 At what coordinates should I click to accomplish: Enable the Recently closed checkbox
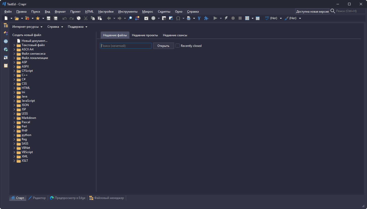click(x=178, y=46)
